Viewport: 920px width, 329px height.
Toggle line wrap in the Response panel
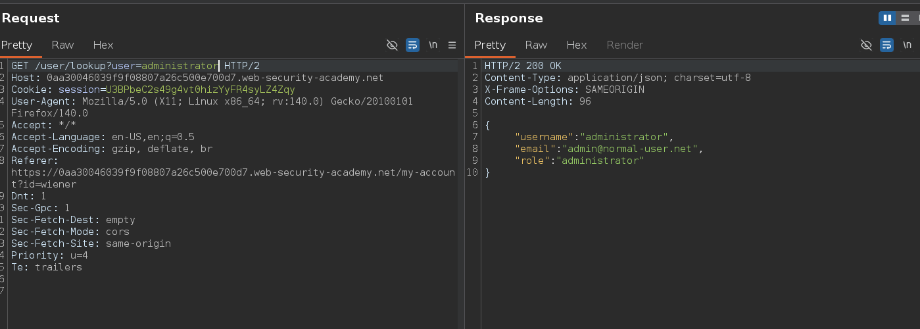pyautogui.click(x=886, y=45)
